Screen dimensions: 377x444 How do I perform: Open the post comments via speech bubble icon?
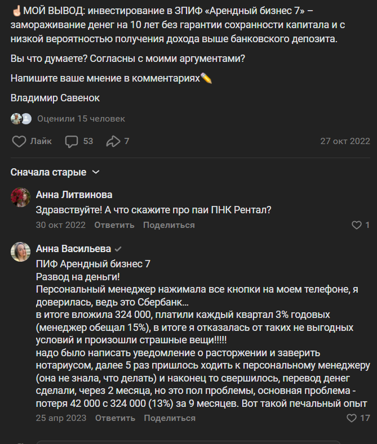click(72, 141)
